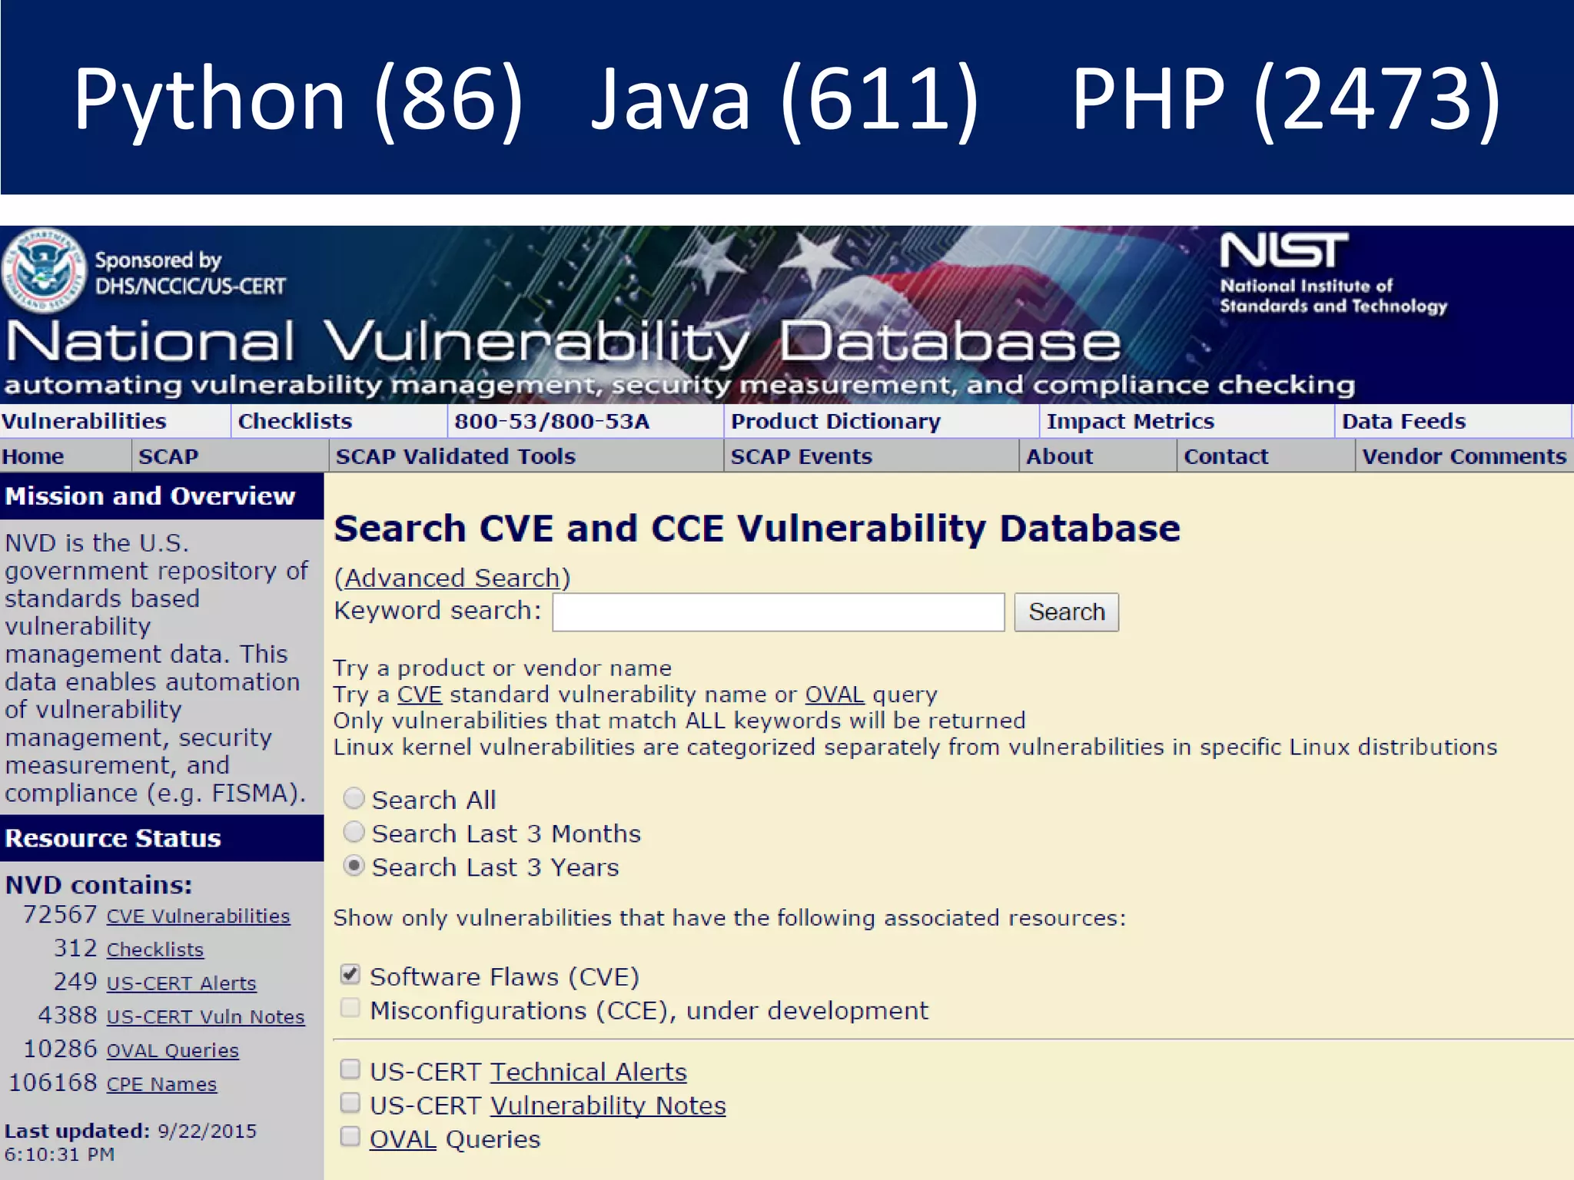Click into Keyword search field
Screen dimensions: 1574x1180
(778, 612)
